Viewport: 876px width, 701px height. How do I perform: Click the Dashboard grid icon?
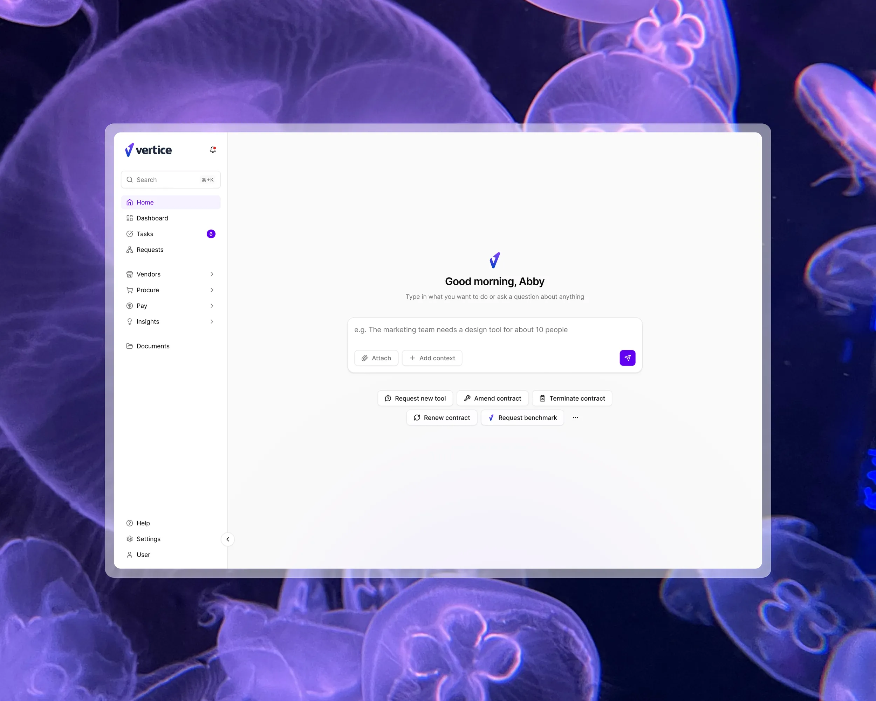point(130,218)
